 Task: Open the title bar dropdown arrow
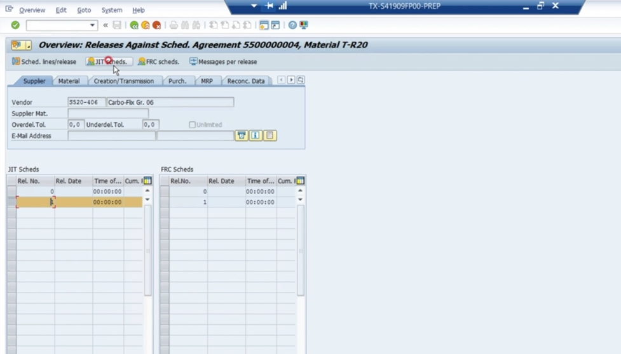[x=254, y=6]
